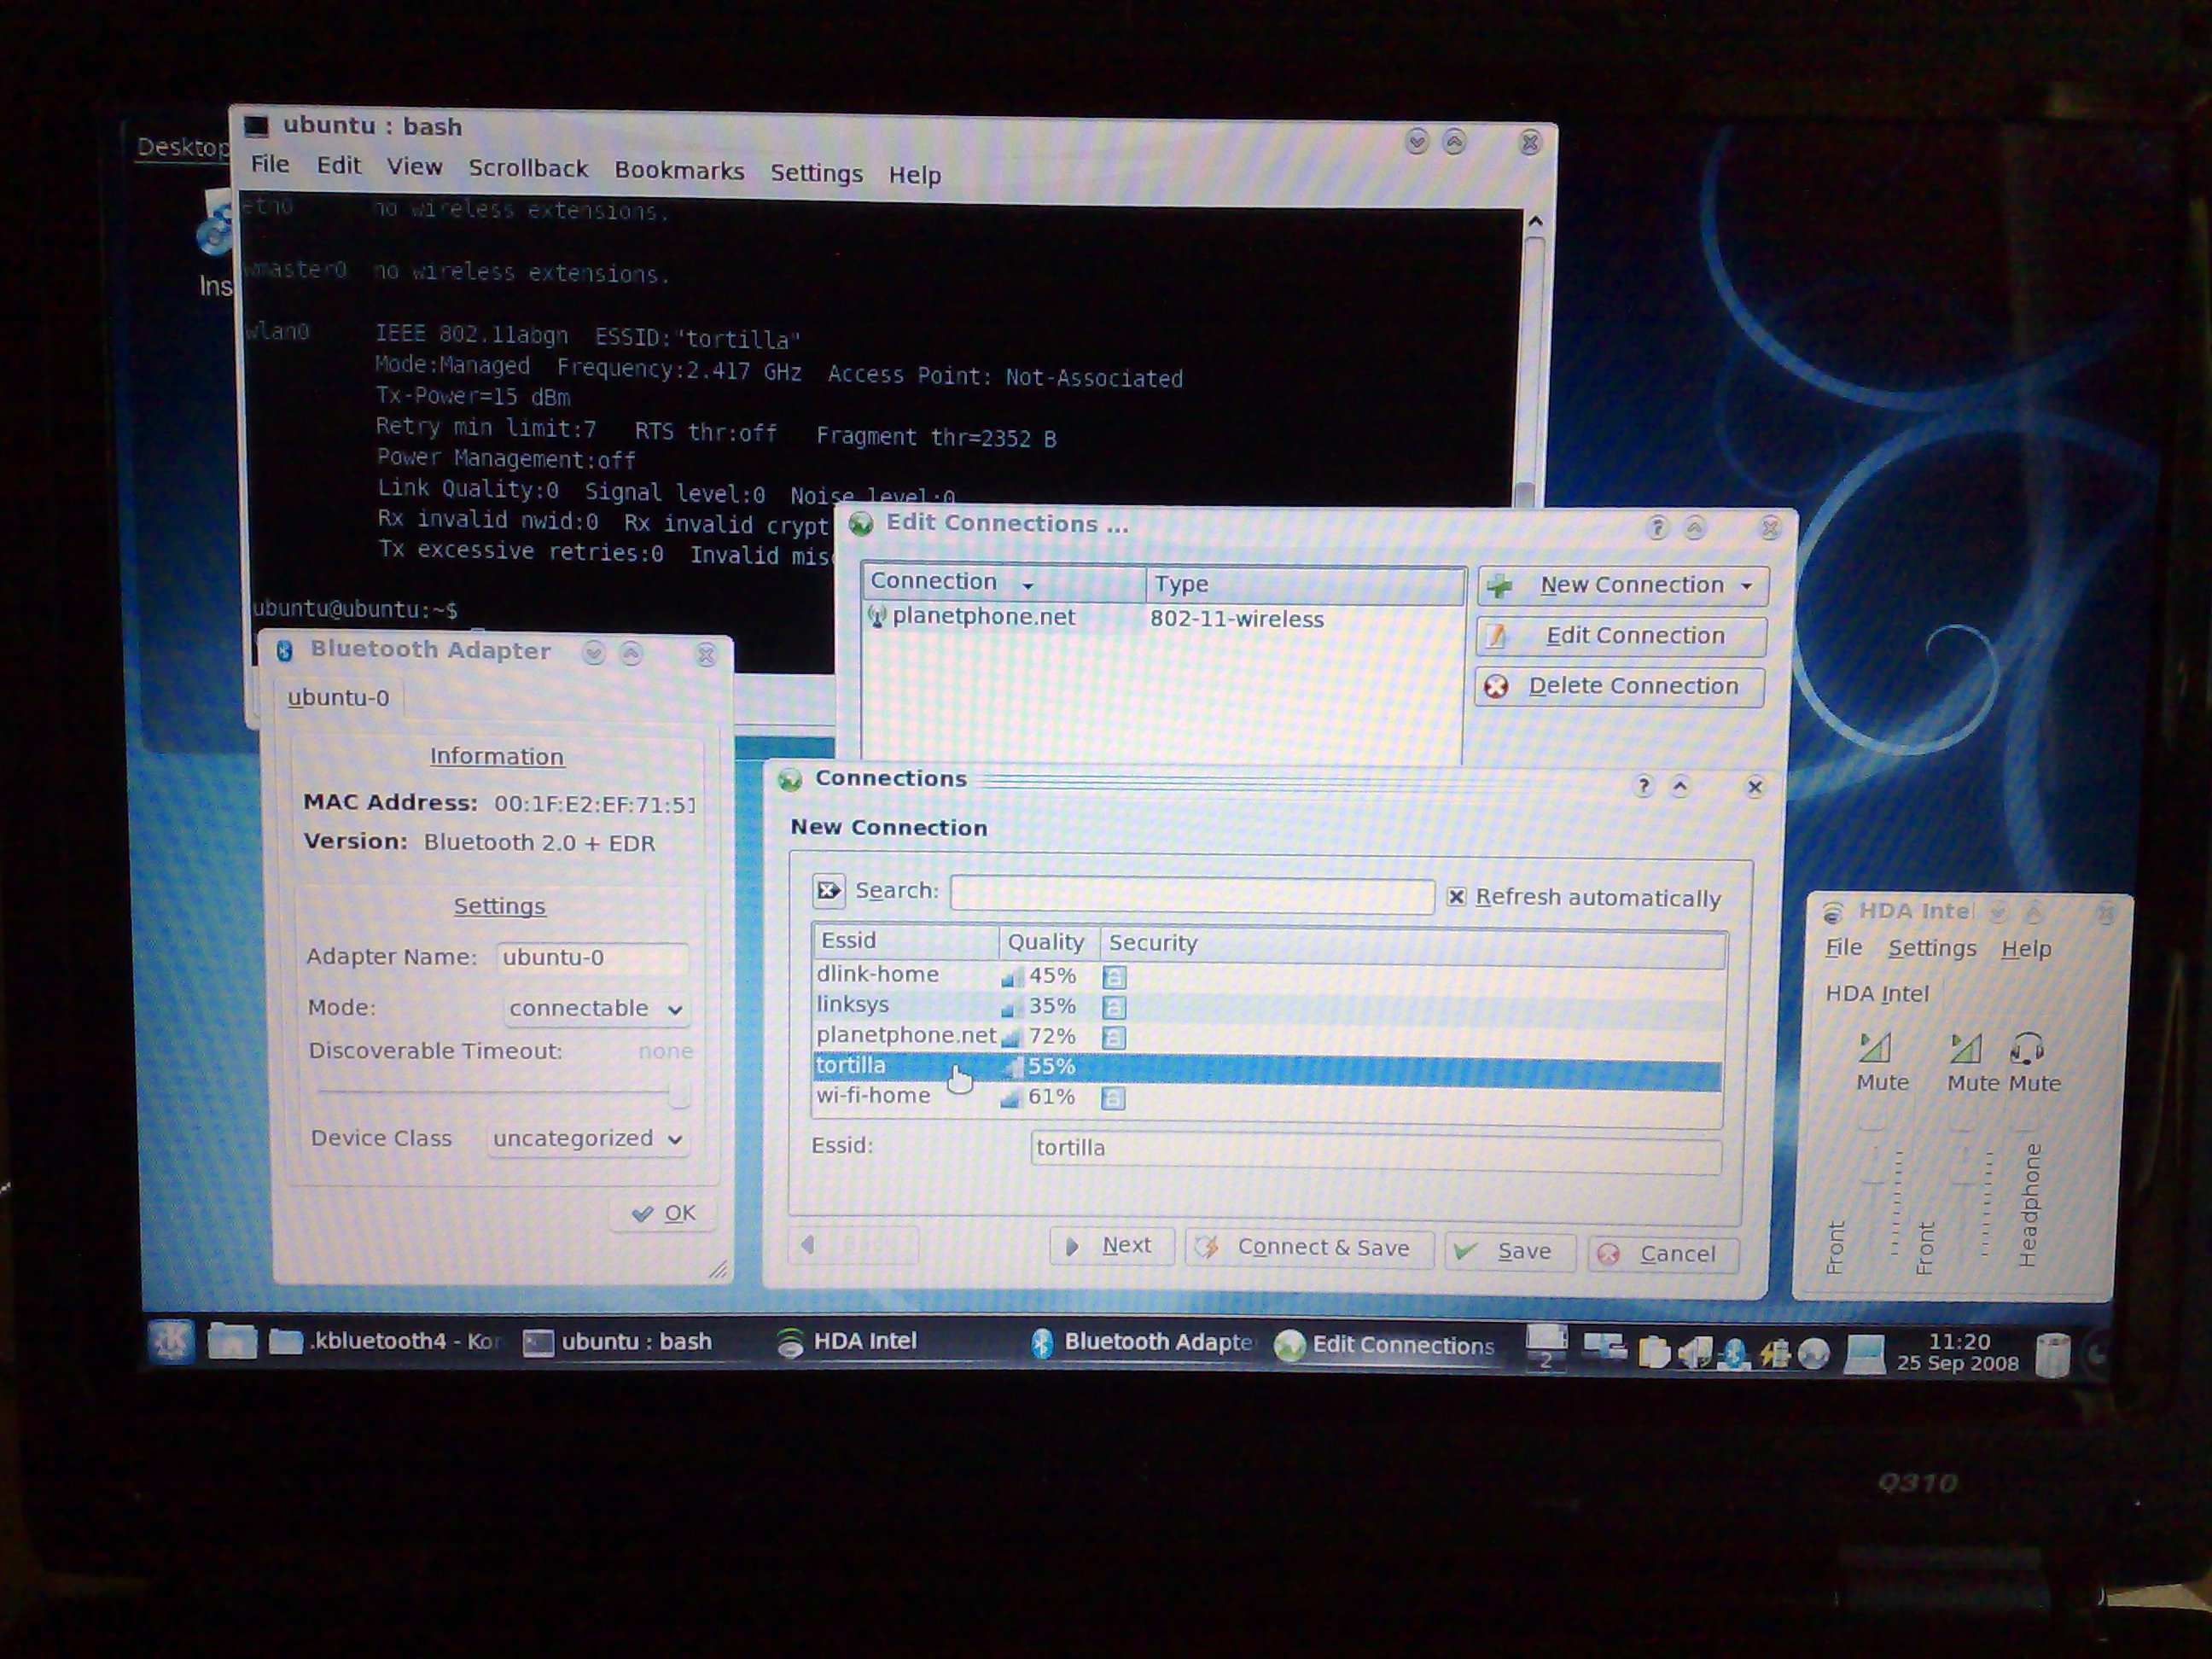2212x1659 pixels.
Task: Click the Edit Connections title bar globe icon
Action: [x=861, y=523]
